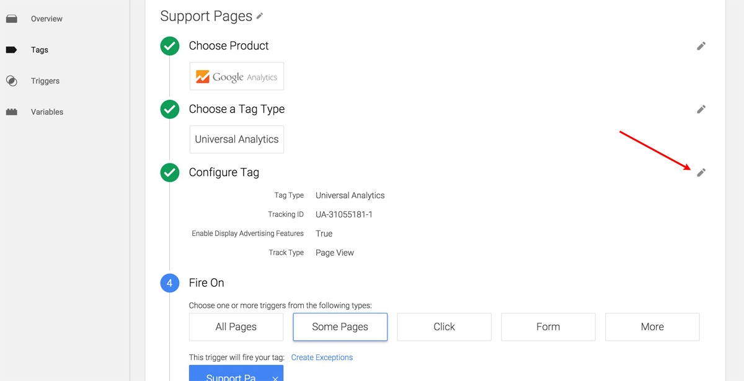Screen dimensions: 744x381
Task: Select the Google Analytics product tile
Action: (236, 77)
